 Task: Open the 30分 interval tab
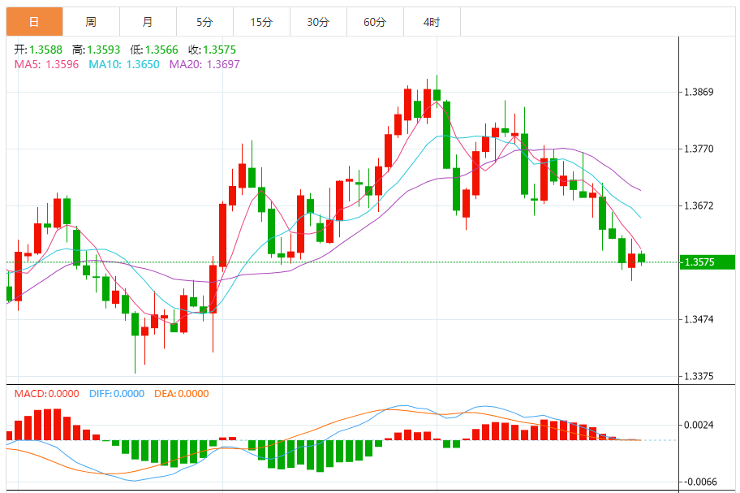click(319, 22)
